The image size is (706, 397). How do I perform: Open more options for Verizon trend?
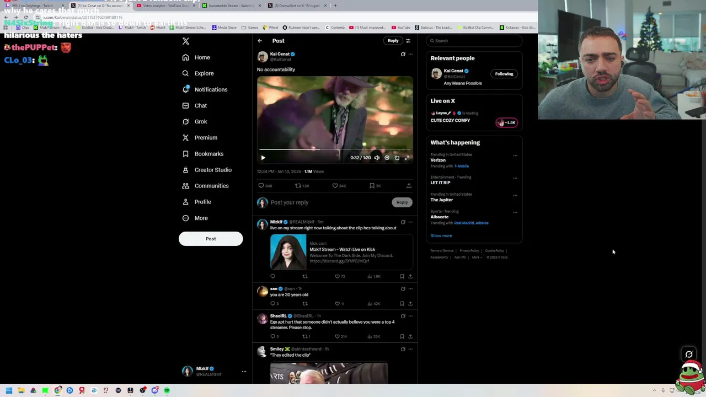point(515,155)
